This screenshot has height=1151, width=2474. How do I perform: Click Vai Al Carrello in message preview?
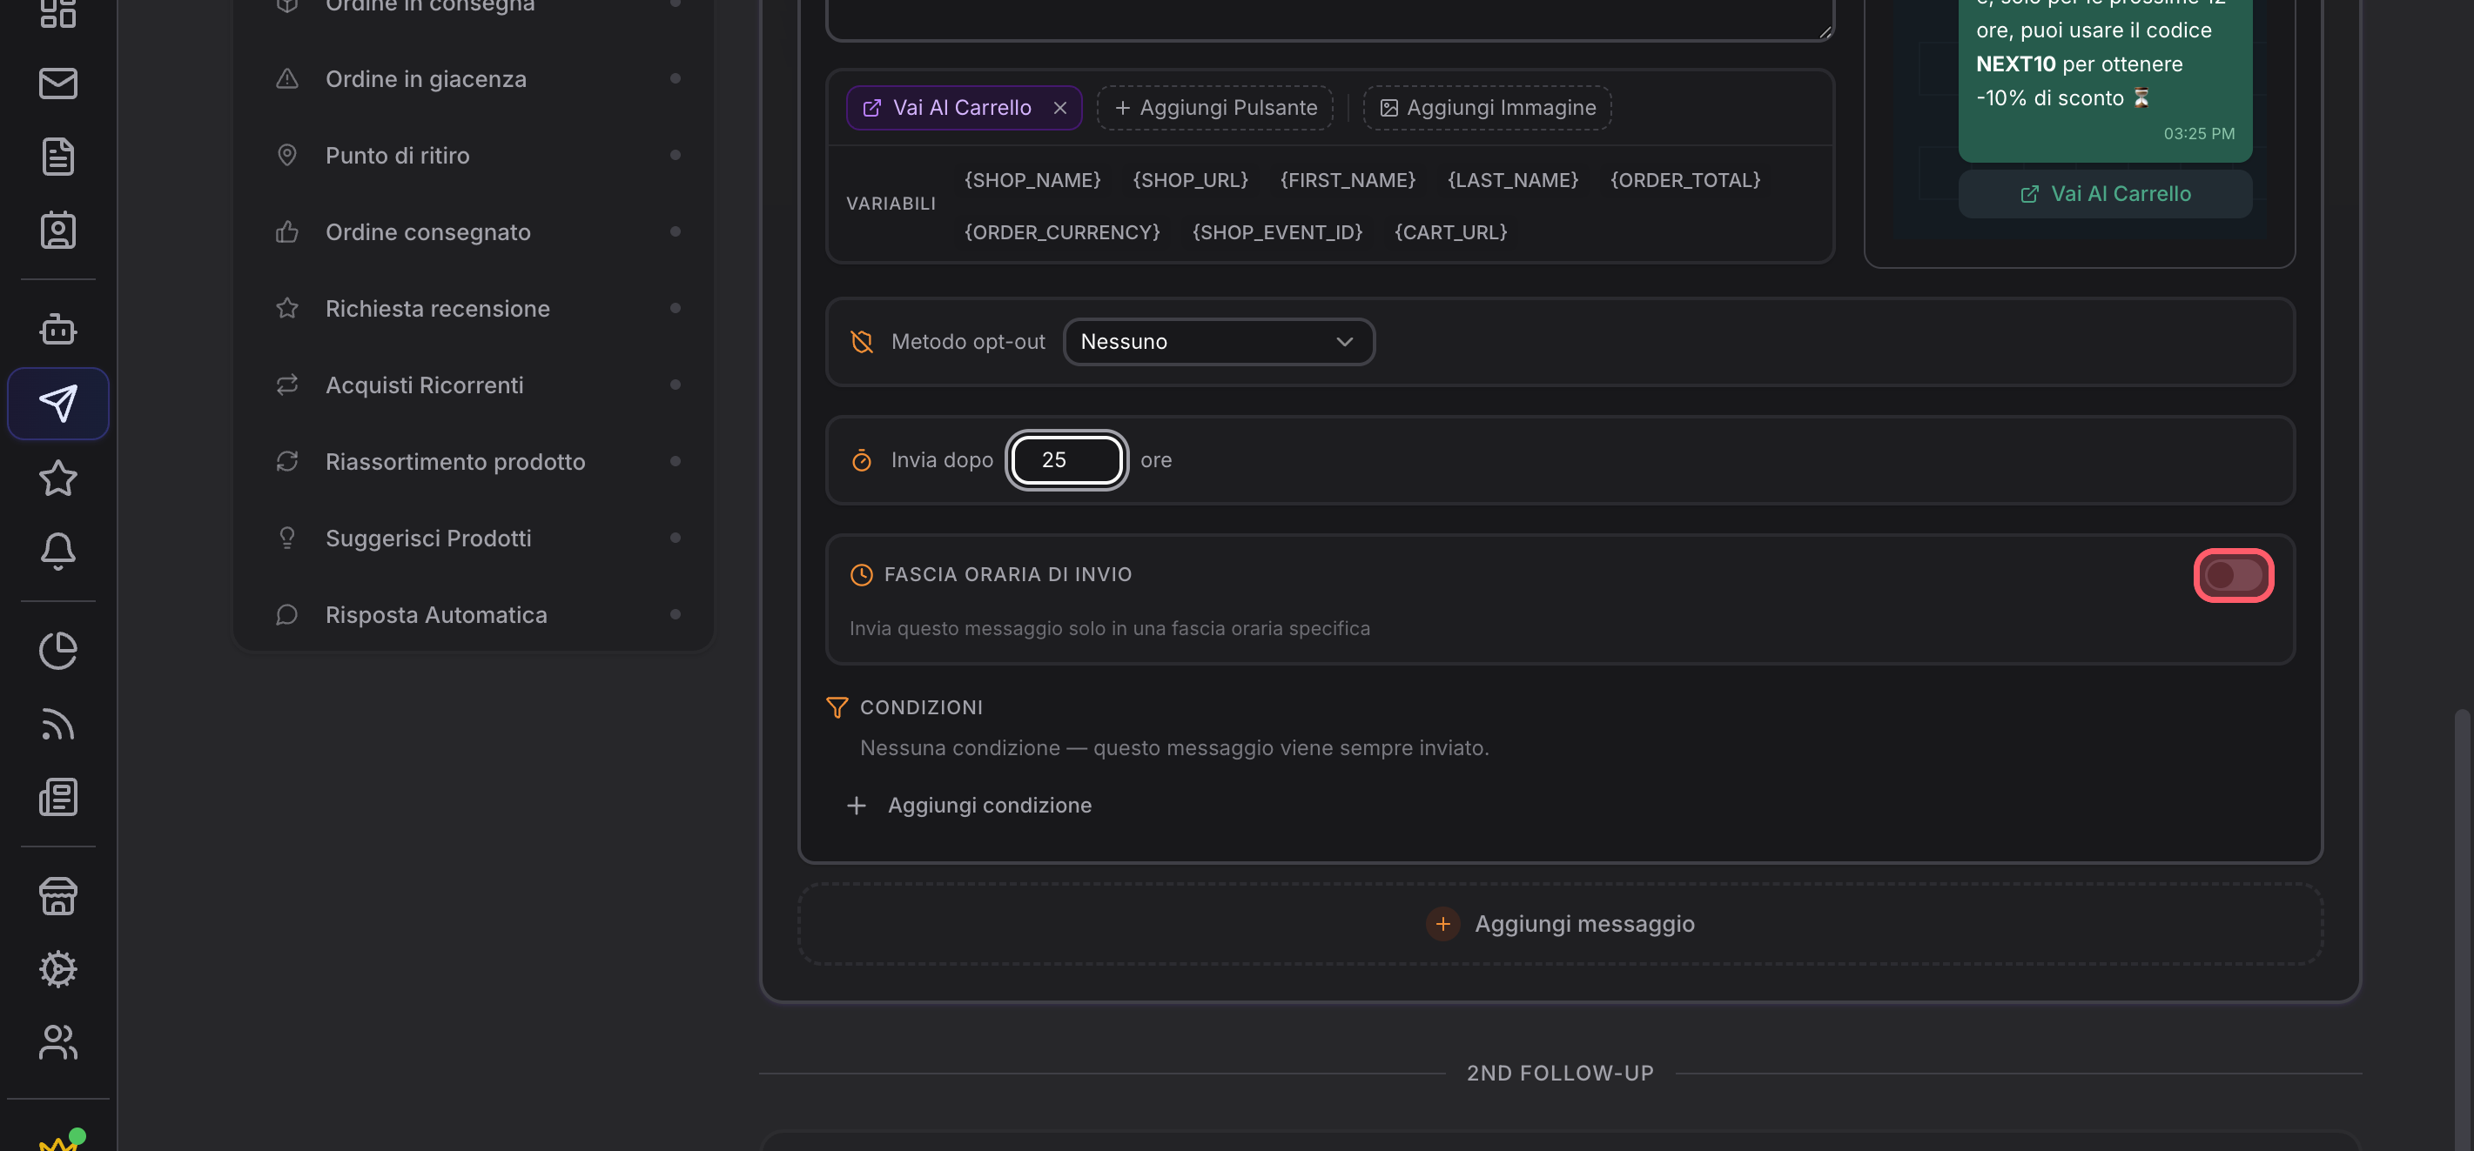pyautogui.click(x=2105, y=194)
